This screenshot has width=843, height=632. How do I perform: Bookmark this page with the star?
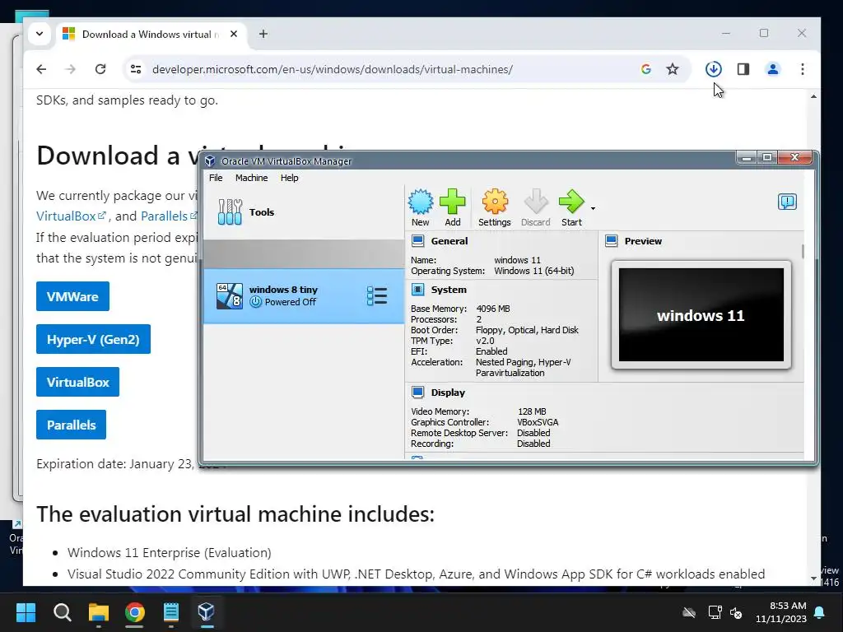tap(673, 69)
